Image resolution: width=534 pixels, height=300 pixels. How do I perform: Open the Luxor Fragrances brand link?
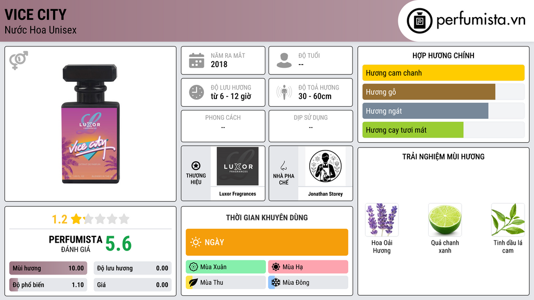[x=237, y=194]
